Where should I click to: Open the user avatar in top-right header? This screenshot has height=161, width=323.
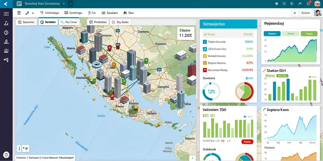[x=317, y=3]
